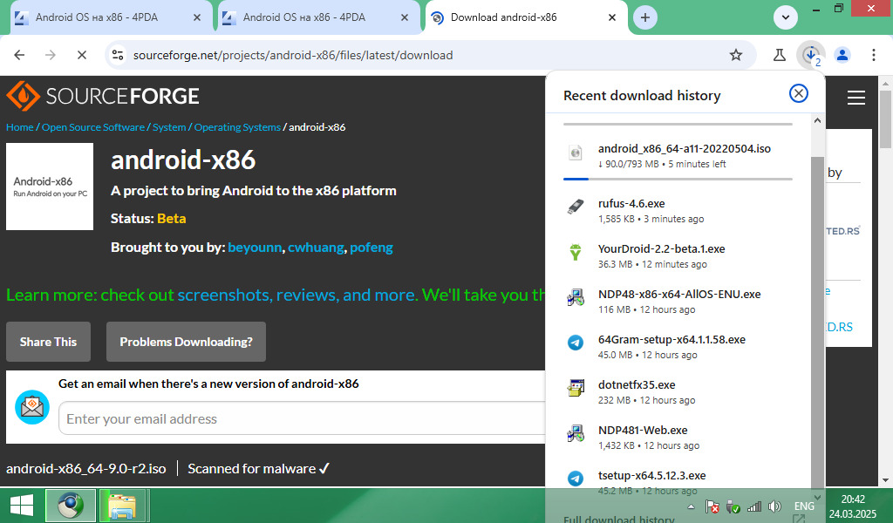Viewport: 893px width, 523px height.
Task: Bookmark this page with the star icon
Action: click(x=736, y=55)
